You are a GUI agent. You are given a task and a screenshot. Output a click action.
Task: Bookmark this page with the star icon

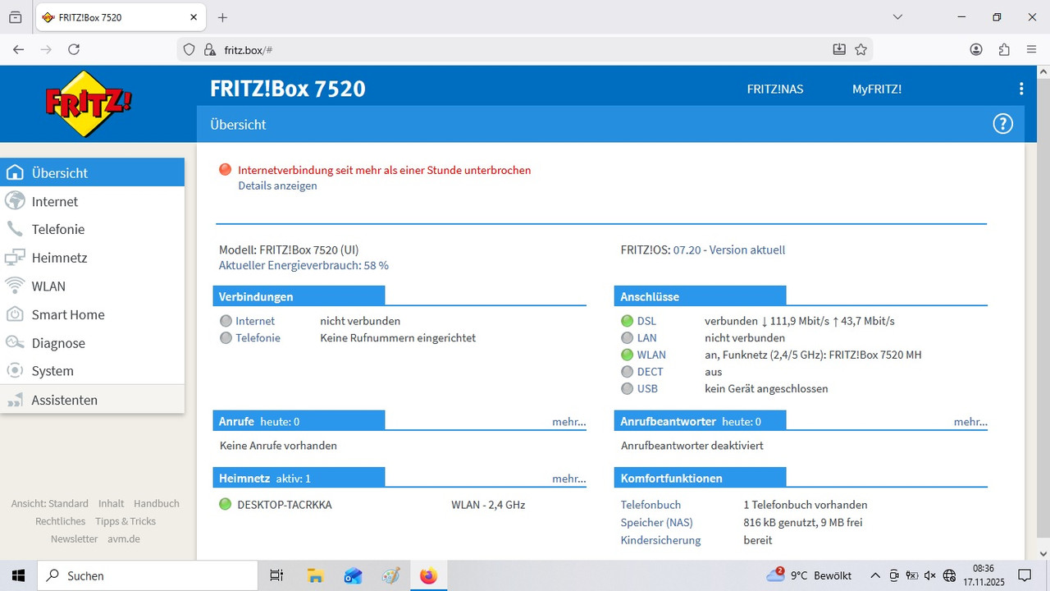click(861, 49)
